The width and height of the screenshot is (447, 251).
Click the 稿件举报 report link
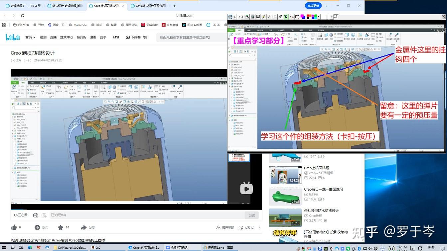(225, 227)
